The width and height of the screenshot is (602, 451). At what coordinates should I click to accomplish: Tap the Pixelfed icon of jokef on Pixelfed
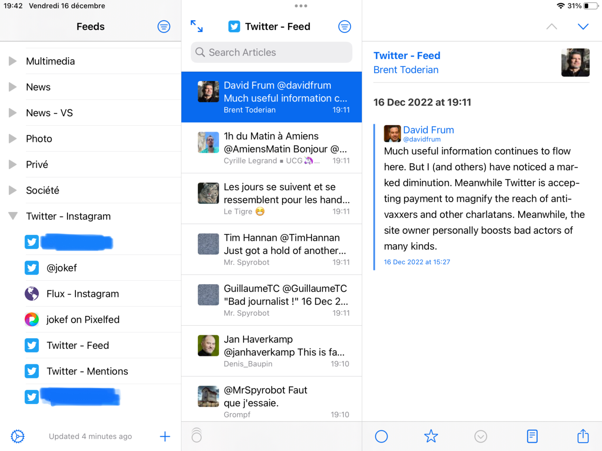tap(32, 319)
